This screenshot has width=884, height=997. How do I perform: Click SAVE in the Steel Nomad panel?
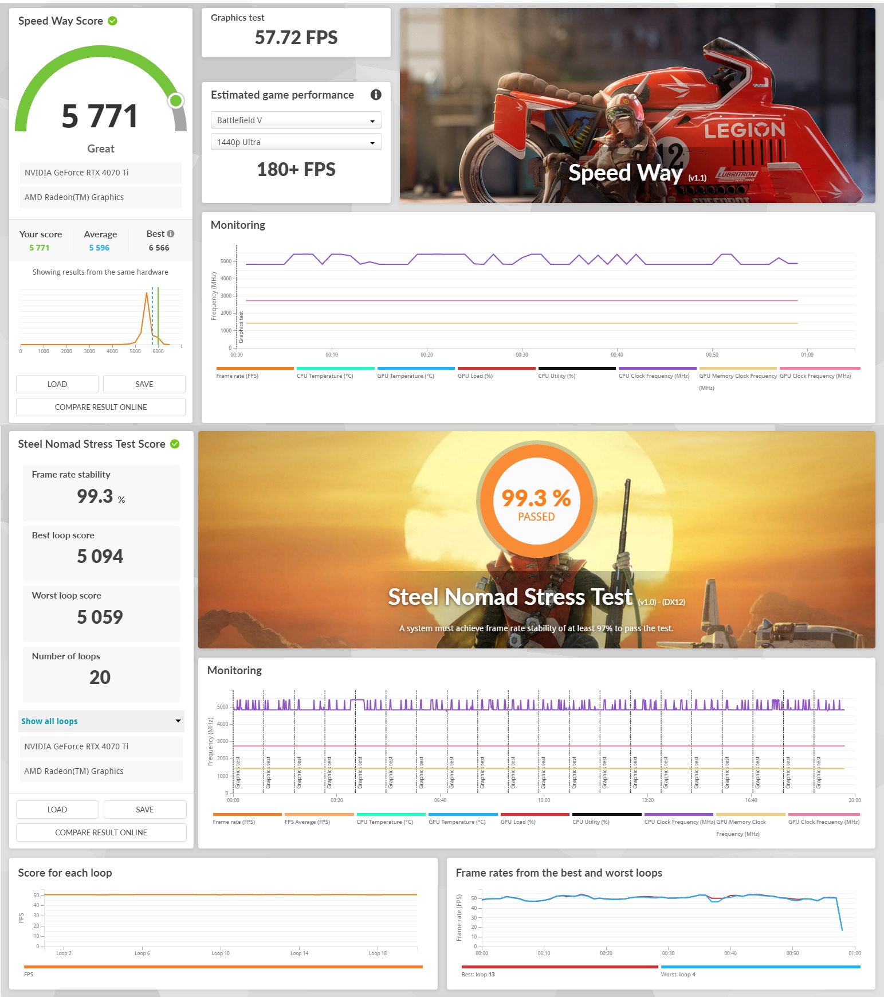tap(145, 810)
